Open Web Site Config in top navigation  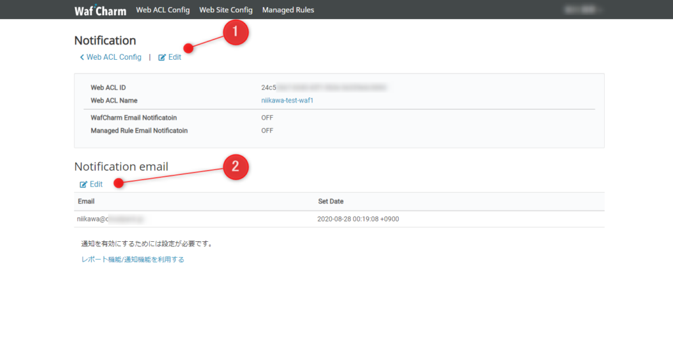[225, 10]
